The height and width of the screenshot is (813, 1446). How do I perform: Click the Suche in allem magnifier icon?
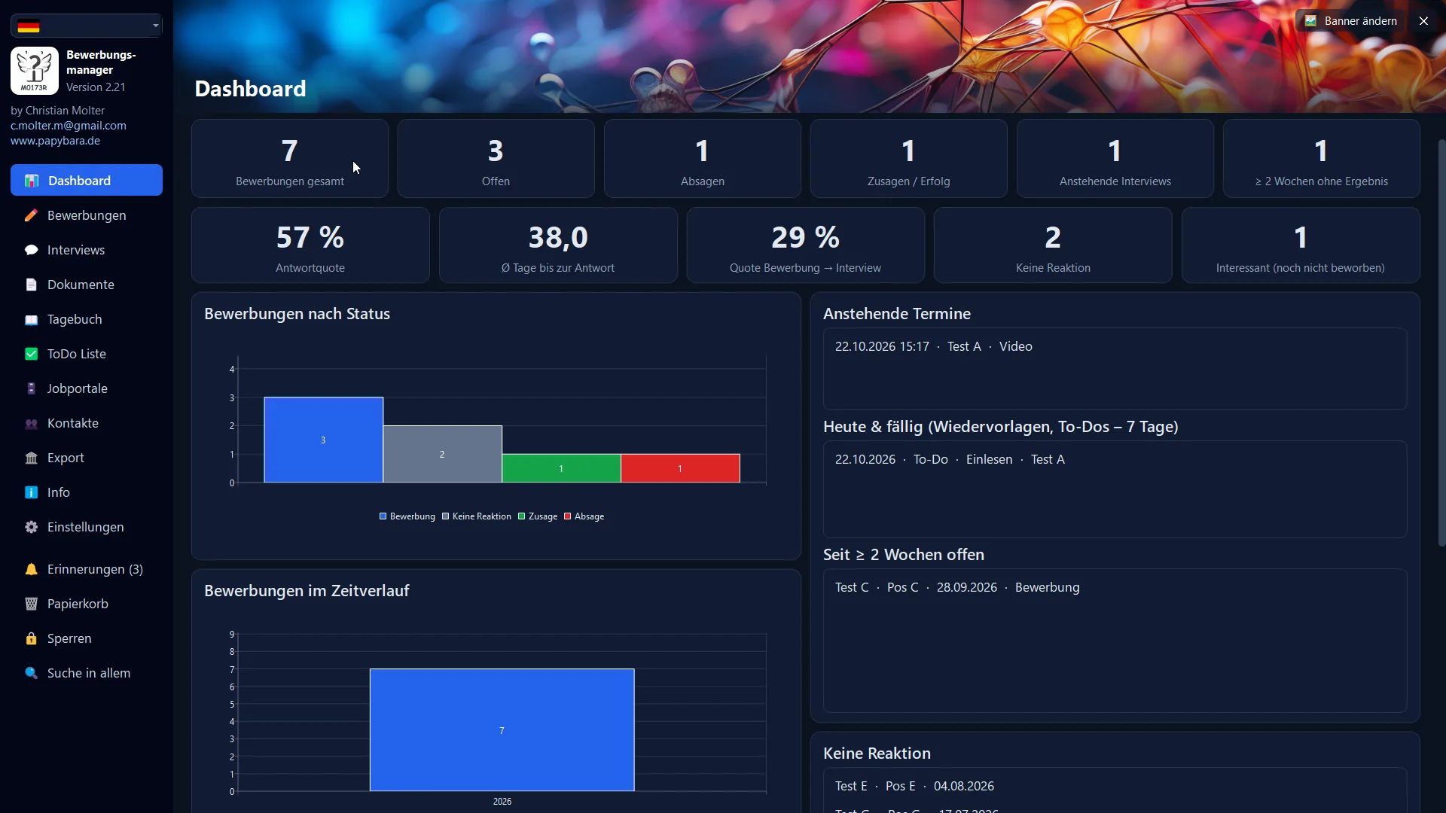click(31, 673)
